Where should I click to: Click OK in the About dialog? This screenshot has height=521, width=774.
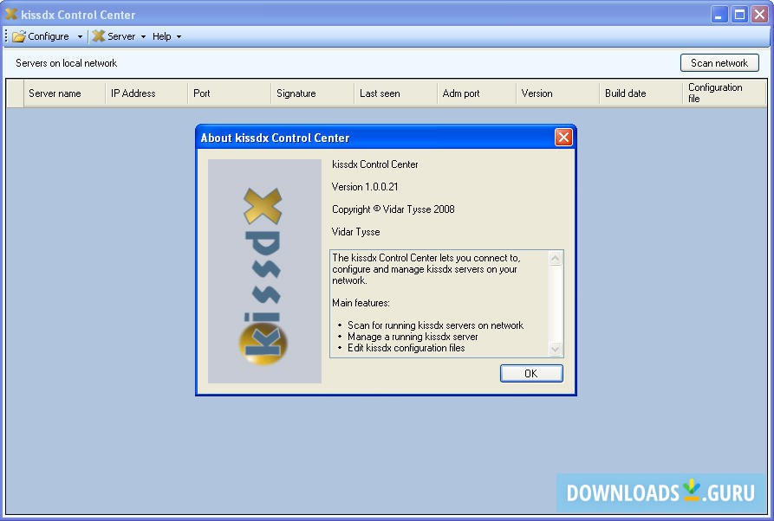coord(531,374)
